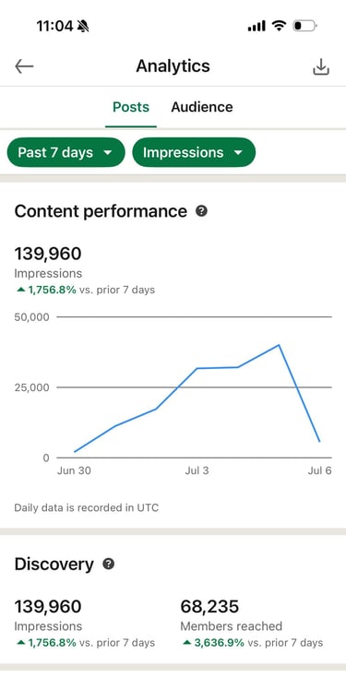
Task: Tap the battery icon in status bar
Action: click(305, 26)
